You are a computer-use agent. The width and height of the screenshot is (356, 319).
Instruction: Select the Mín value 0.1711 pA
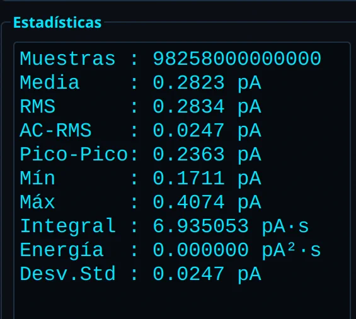(207, 179)
